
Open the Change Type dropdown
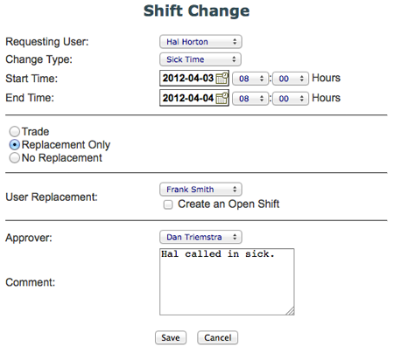pyautogui.click(x=201, y=59)
